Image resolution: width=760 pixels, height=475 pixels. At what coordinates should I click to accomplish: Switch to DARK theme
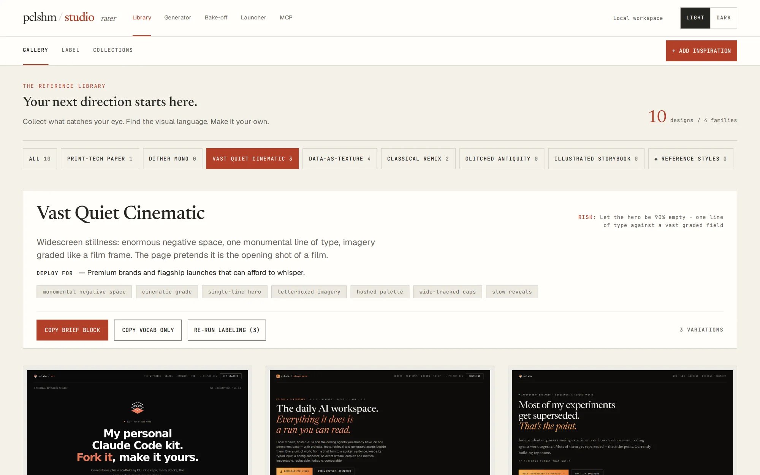tap(724, 18)
